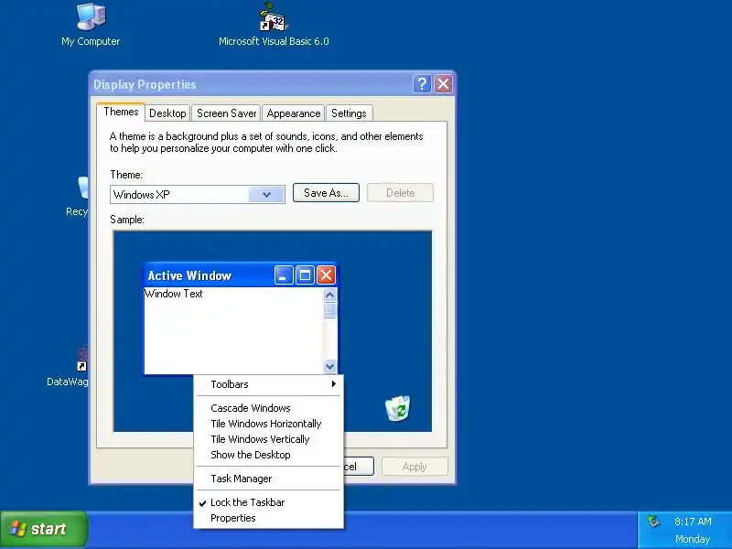The height and width of the screenshot is (549, 732).
Task: Choose Cascade Windows from context menu
Action: tap(268, 408)
